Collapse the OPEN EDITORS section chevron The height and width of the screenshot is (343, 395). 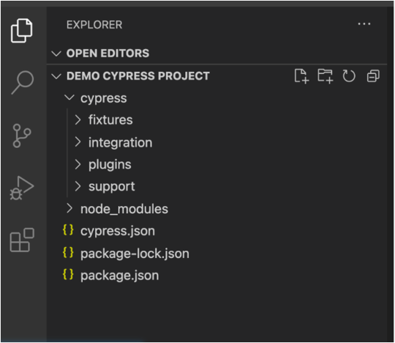pyautogui.click(x=56, y=54)
